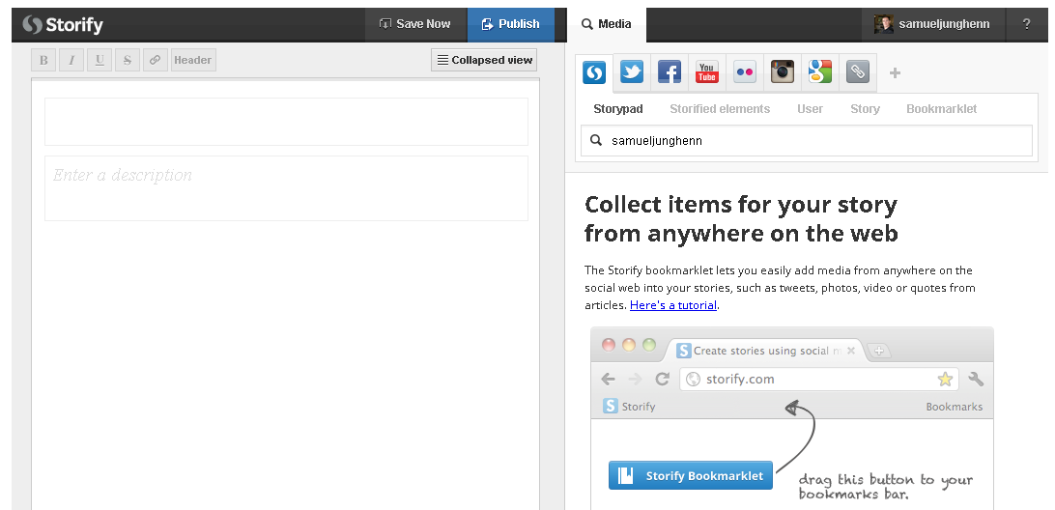The width and height of the screenshot is (1055, 510).
Task: Apply Header style
Action: (193, 60)
